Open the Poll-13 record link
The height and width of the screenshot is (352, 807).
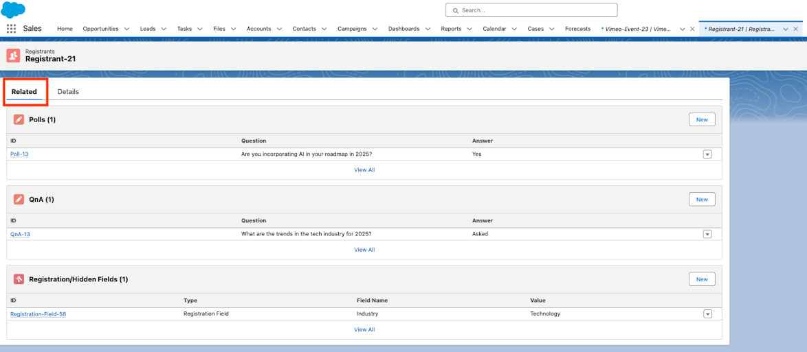19,154
